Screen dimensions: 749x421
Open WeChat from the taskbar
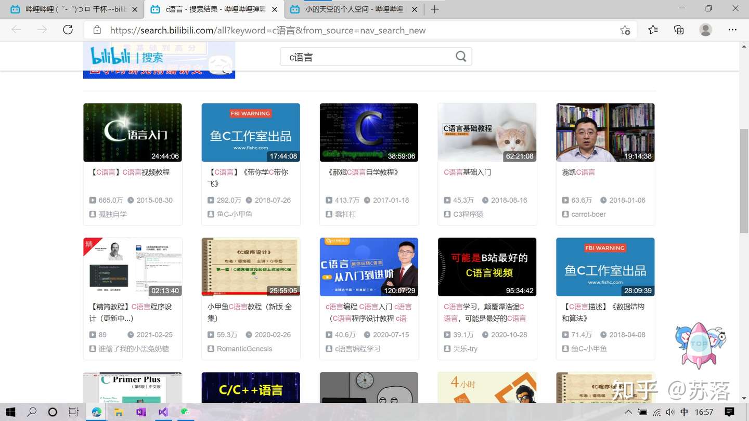click(x=185, y=412)
